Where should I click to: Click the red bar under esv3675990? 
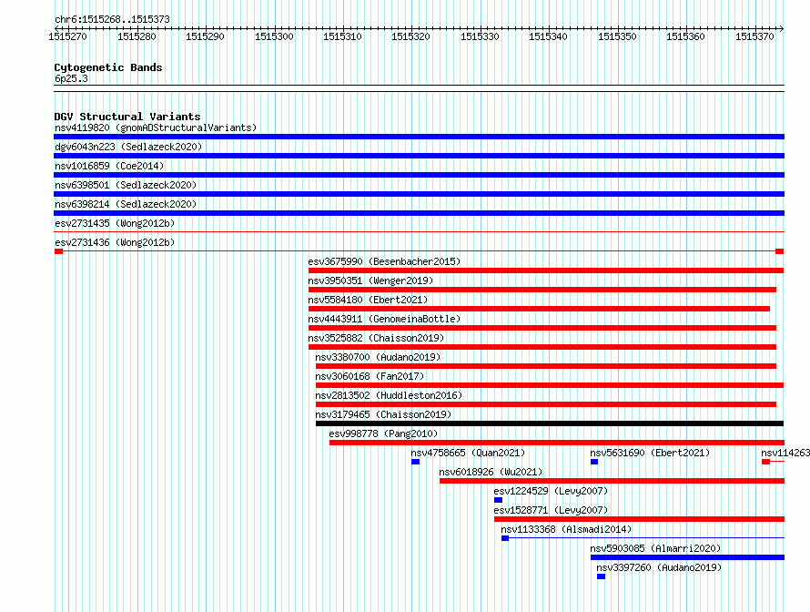[x=546, y=270]
